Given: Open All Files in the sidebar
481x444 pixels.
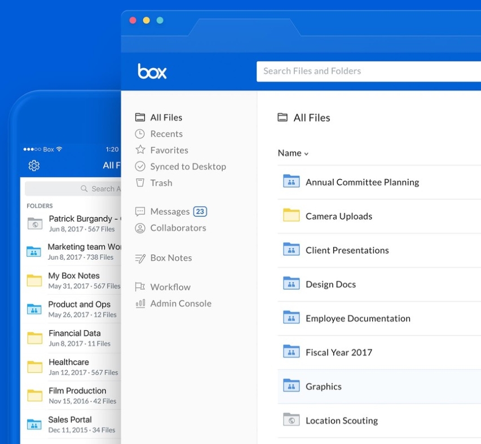Looking at the screenshot, I should pos(166,117).
